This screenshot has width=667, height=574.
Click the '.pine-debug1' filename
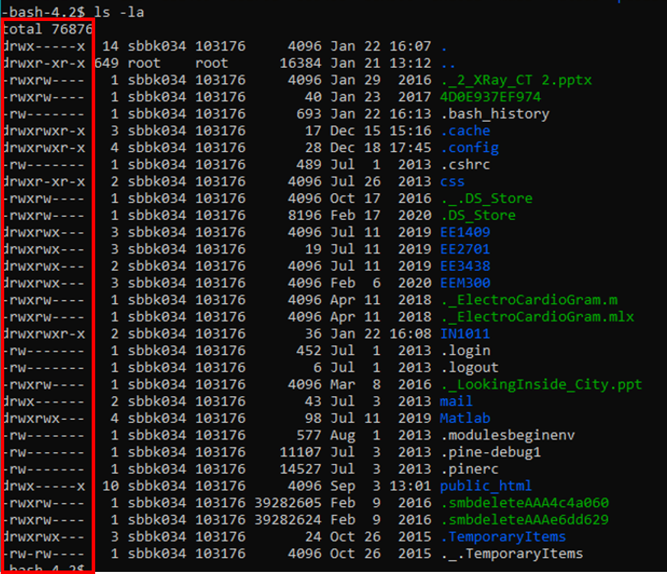pyautogui.click(x=490, y=452)
